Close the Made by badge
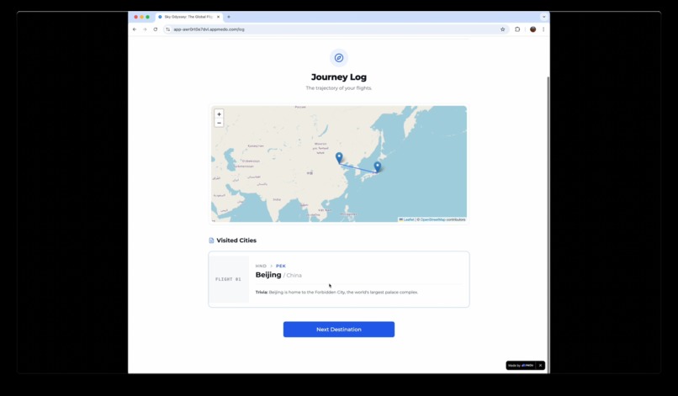The height and width of the screenshot is (396, 678). point(541,365)
